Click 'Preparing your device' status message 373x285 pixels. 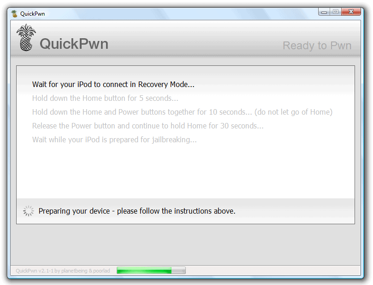[137, 211]
